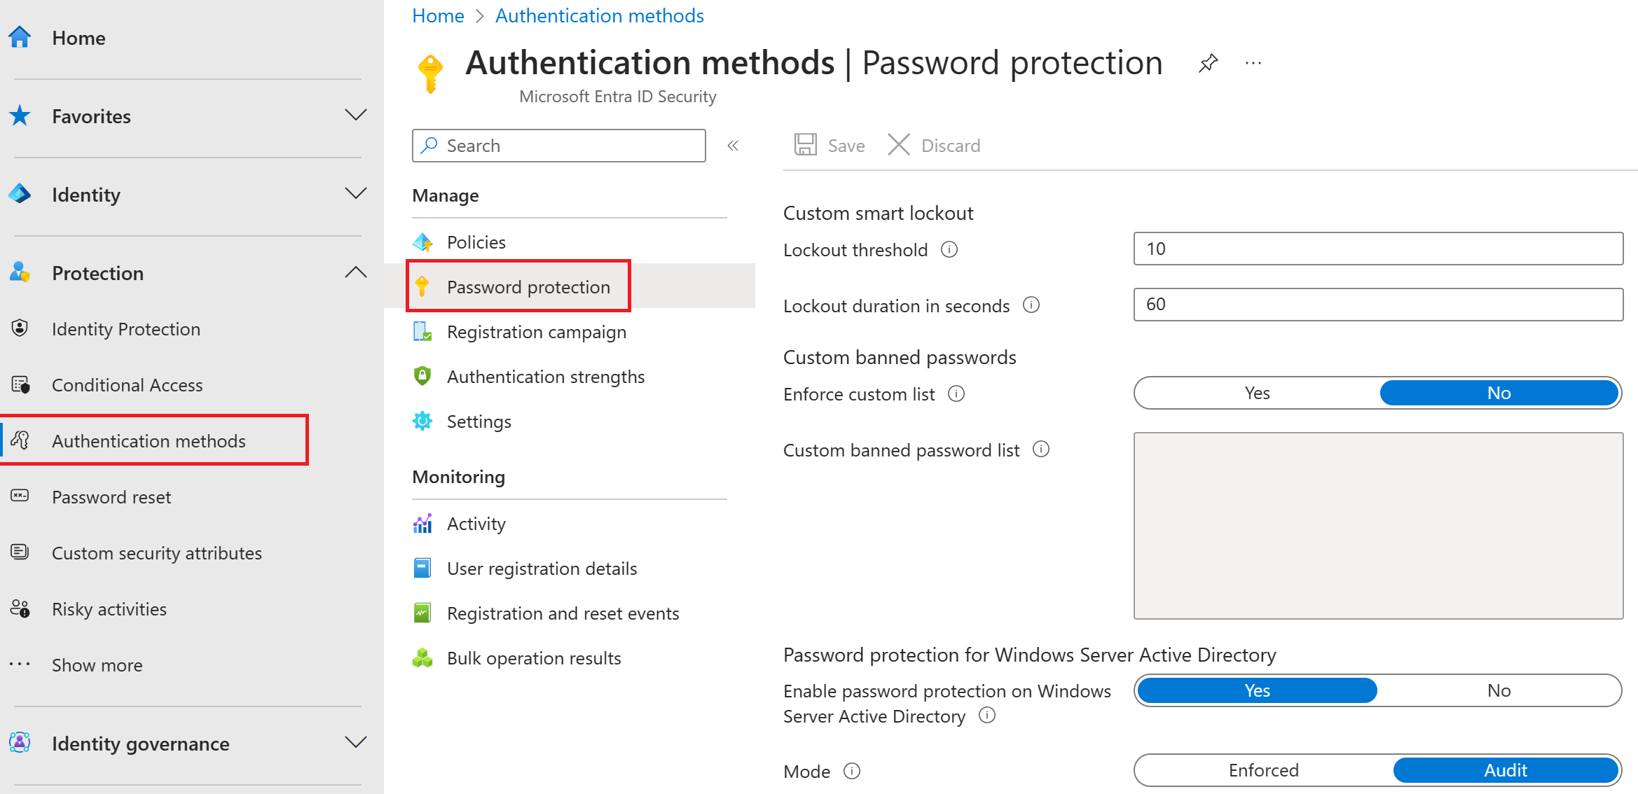Screen dimensions: 1638x794
Task: Set Windows Server AD password protection to No
Action: 1499,690
